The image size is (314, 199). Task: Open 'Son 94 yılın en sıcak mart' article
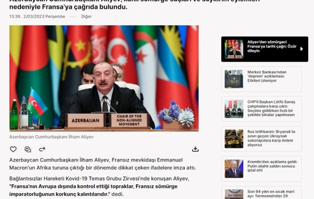pos(262,193)
